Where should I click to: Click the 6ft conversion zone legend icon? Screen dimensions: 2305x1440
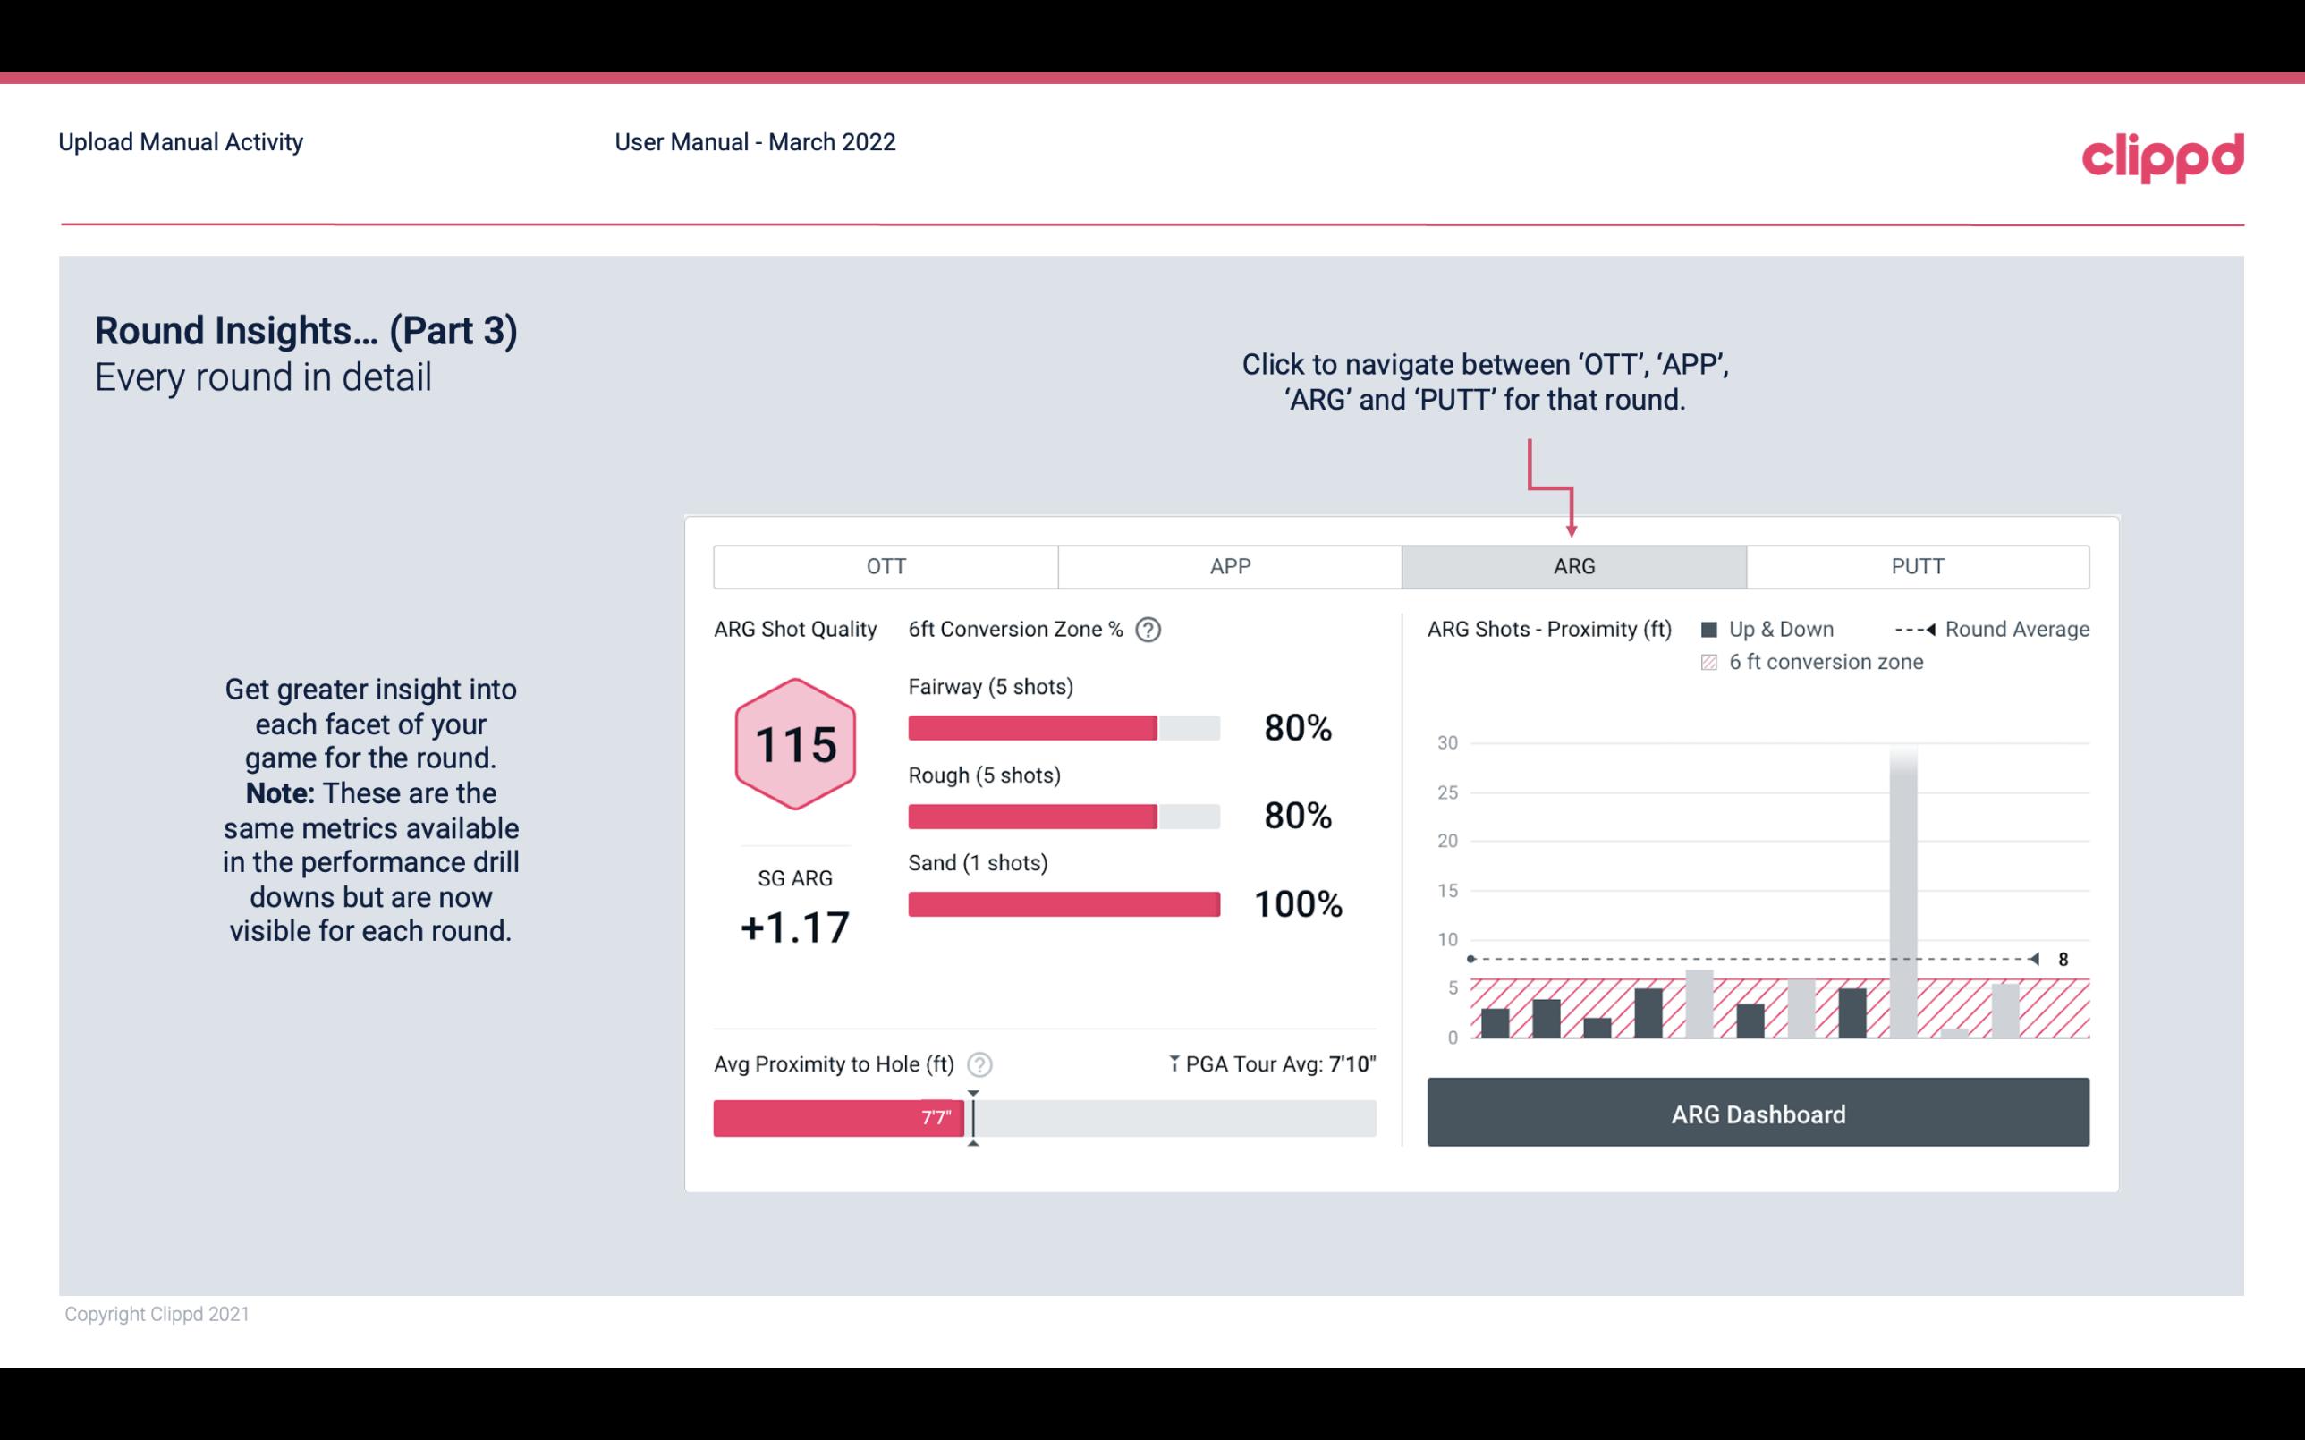(1715, 660)
